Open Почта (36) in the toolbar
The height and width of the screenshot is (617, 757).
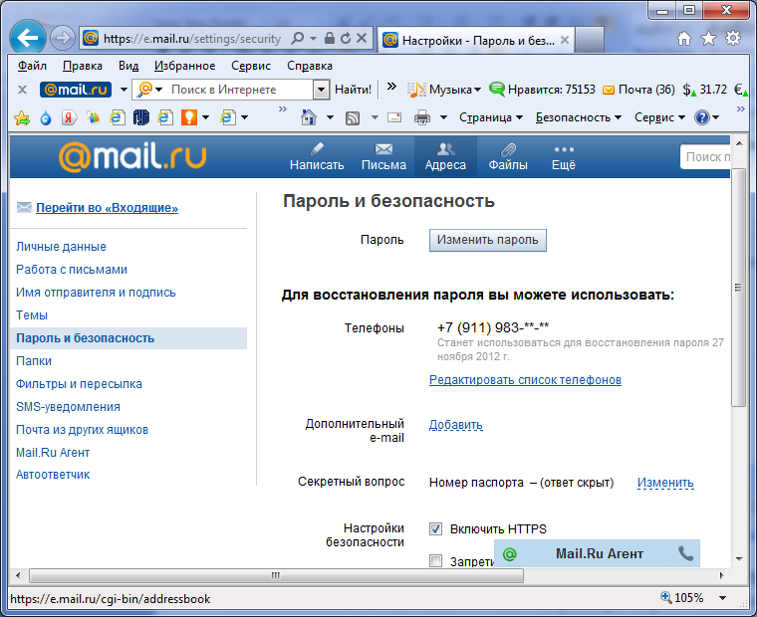click(x=638, y=90)
